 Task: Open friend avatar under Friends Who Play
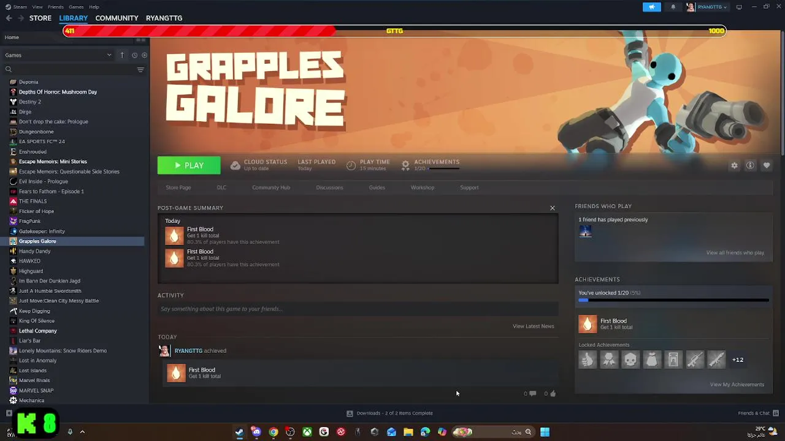586,232
